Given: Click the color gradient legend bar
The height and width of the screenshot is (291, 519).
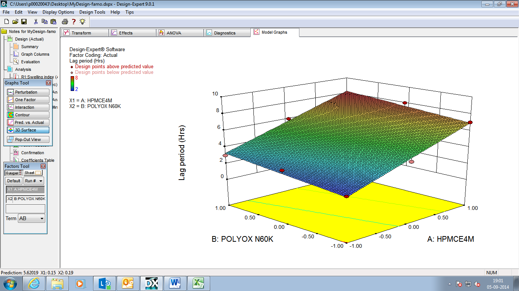Looking at the screenshot, I should tap(72, 83).
